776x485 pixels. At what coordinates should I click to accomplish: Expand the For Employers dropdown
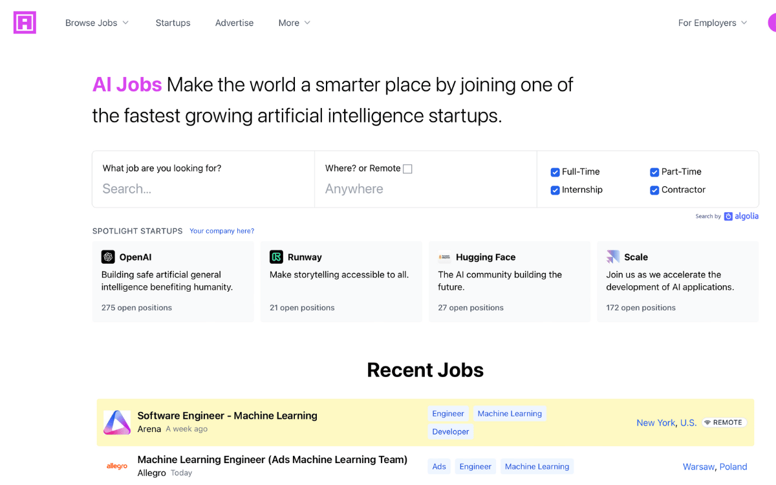tap(712, 23)
